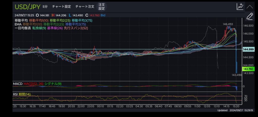Open チャート設定 menu
Image resolution: width=258 pixels, height=117 pixels.
pos(61,7)
